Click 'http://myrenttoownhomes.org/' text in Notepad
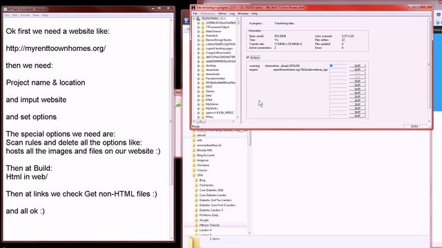This screenshot has width=442, height=248. (x=56, y=48)
